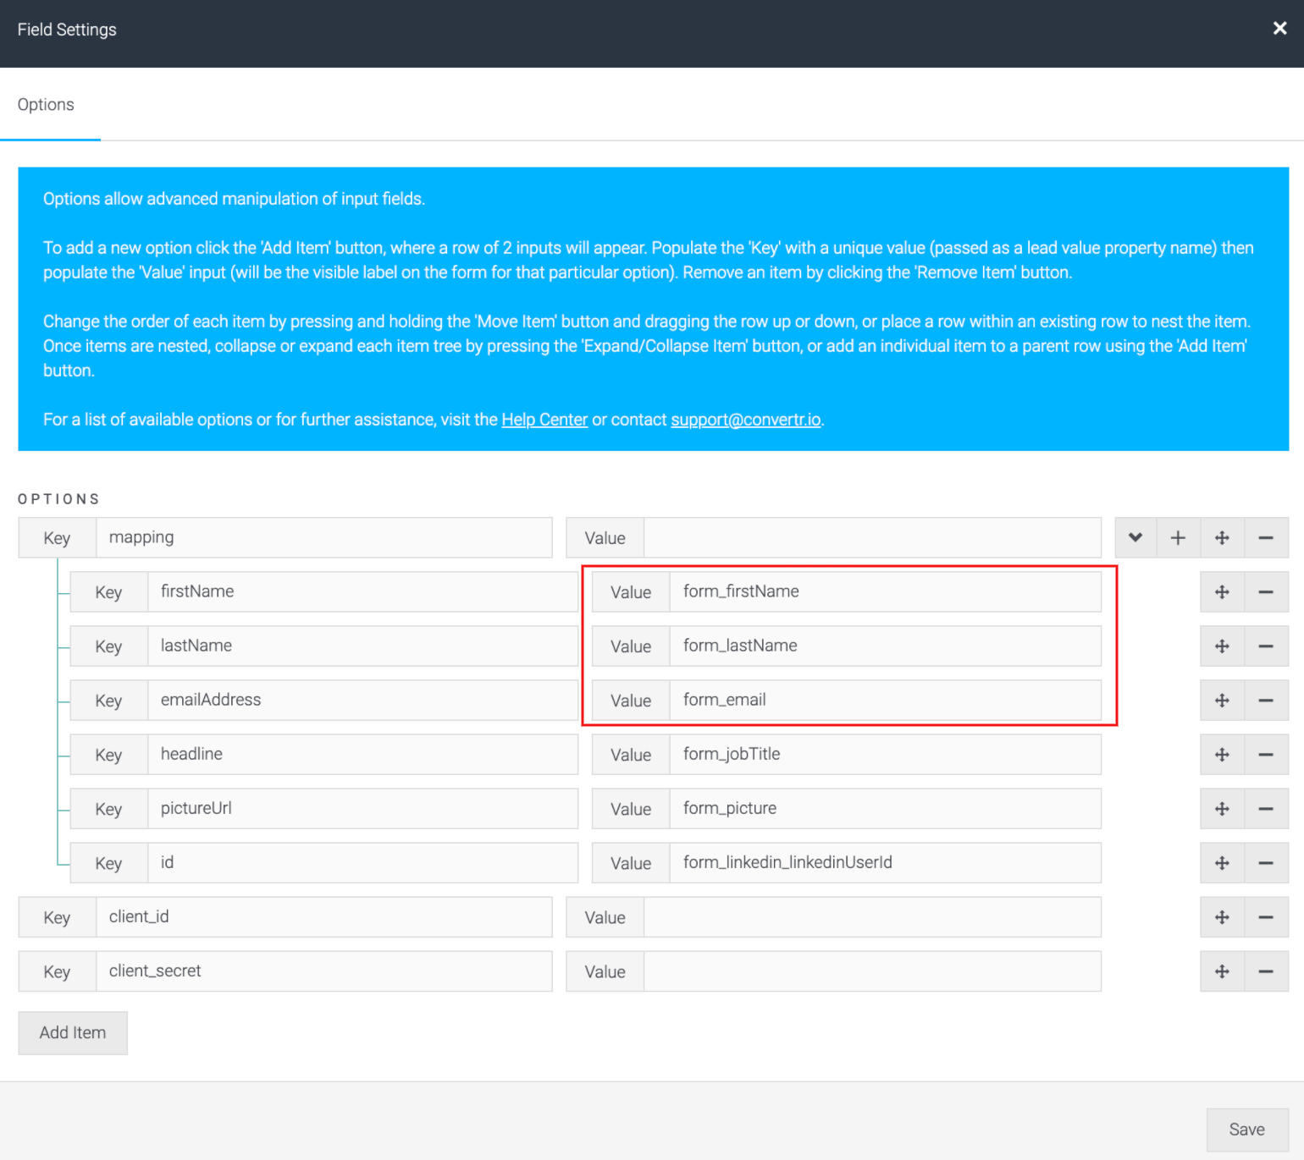This screenshot has width=1304, height=1160.
Task: Click the Remove Item icon beside the id row
Action: click(x=1266, y=862)
